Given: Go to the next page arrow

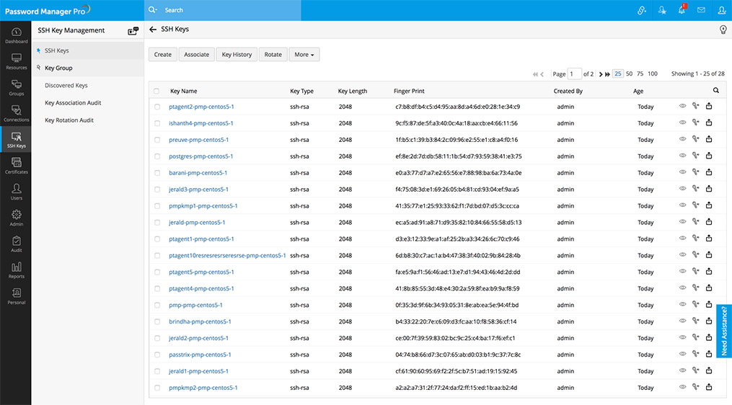Looking at the screenshot, I should [x=599, y=74].
